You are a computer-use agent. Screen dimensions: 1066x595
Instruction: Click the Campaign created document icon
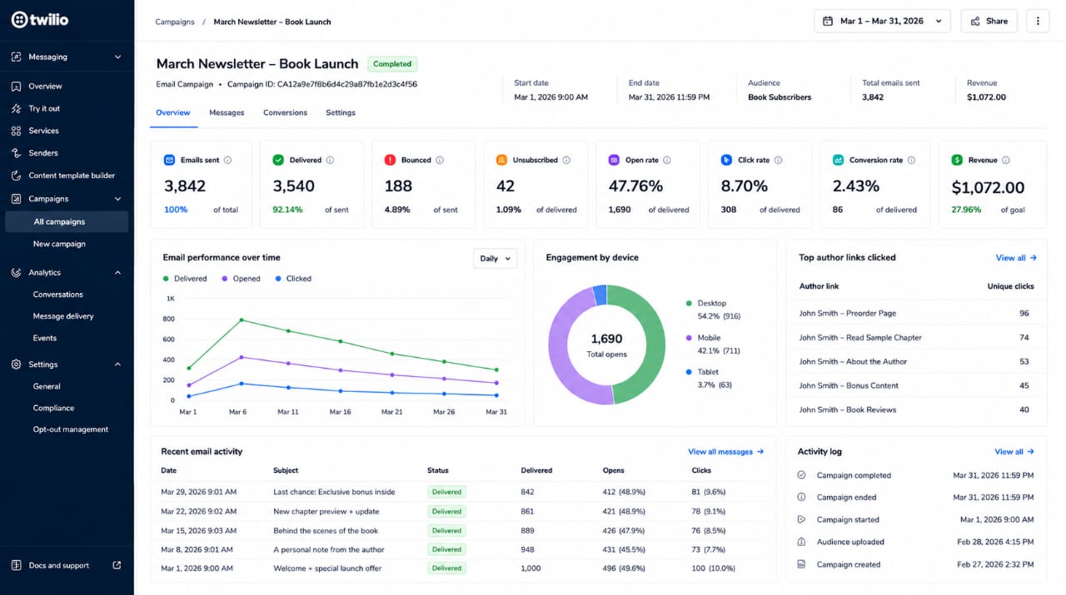click(x=801, y=564)
